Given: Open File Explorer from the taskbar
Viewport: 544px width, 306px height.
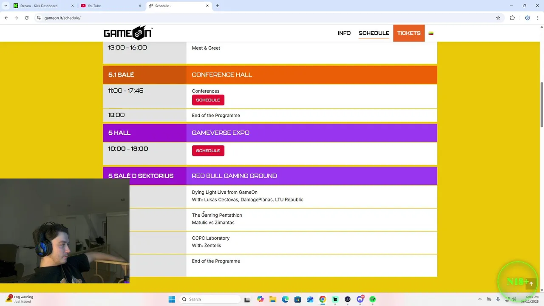Looking at the screenshot, I should pos(272,299).
